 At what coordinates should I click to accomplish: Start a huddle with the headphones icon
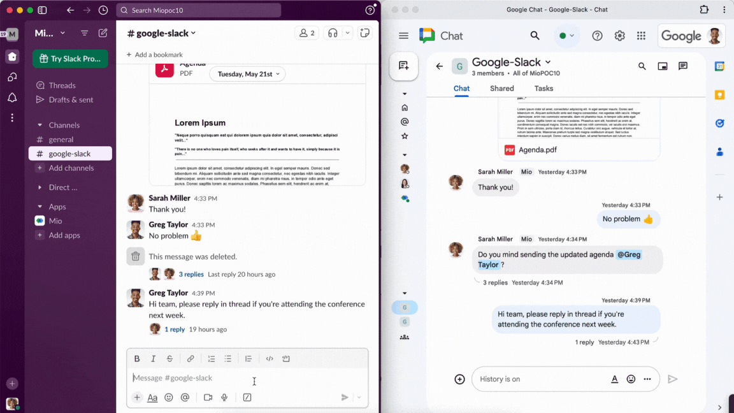point(333,33)
